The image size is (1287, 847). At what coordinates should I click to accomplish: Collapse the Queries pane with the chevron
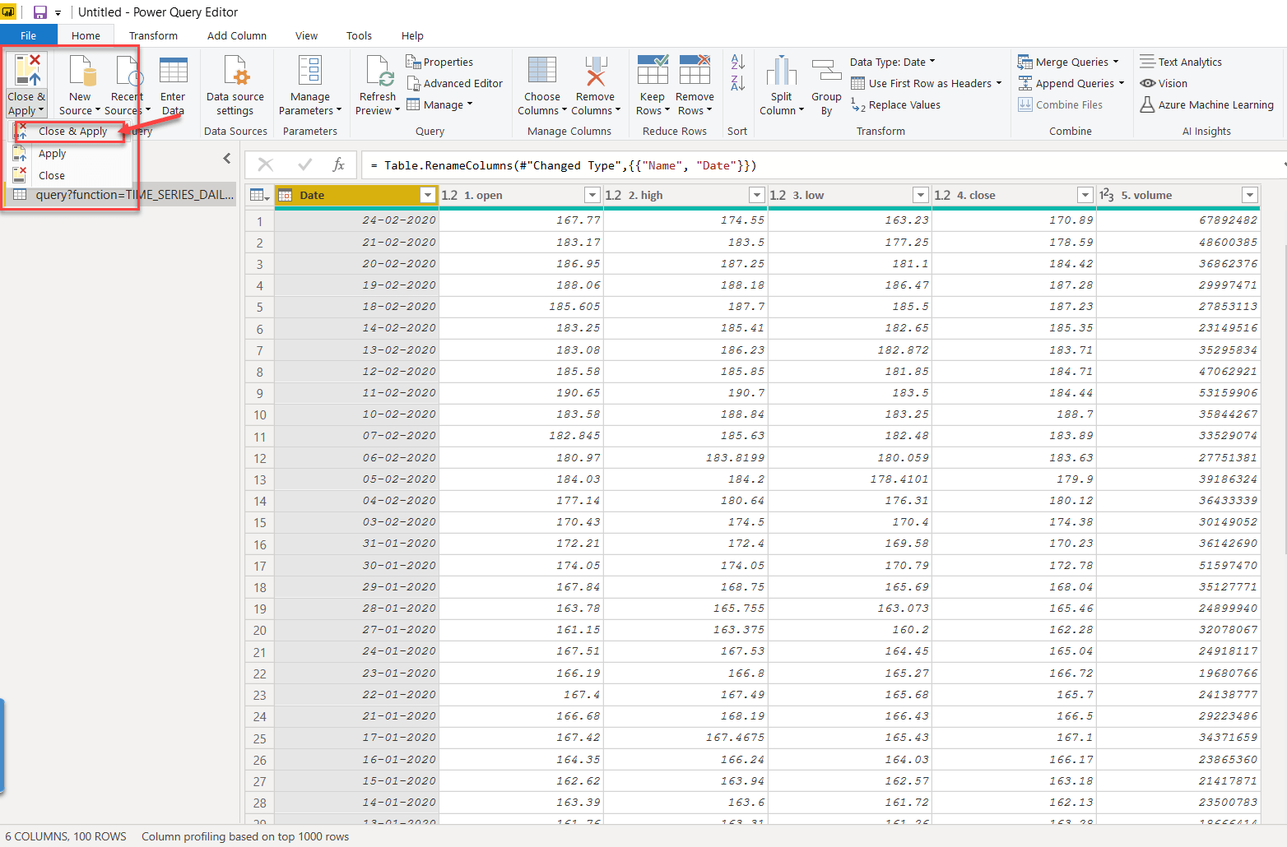point(227,159)
